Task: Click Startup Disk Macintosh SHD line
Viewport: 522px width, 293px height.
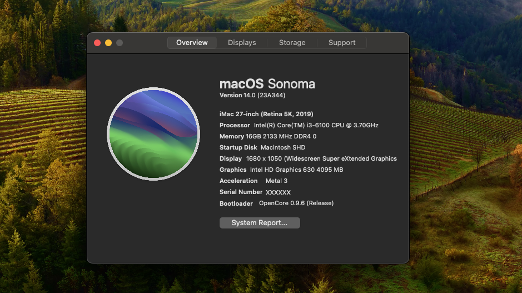Action: tap(262, 147)
